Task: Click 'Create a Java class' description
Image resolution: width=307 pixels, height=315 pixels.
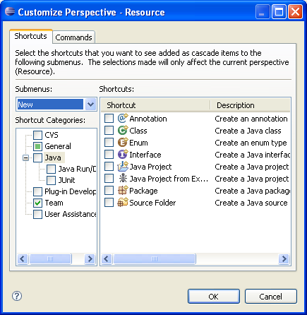Action: (248, 131)
